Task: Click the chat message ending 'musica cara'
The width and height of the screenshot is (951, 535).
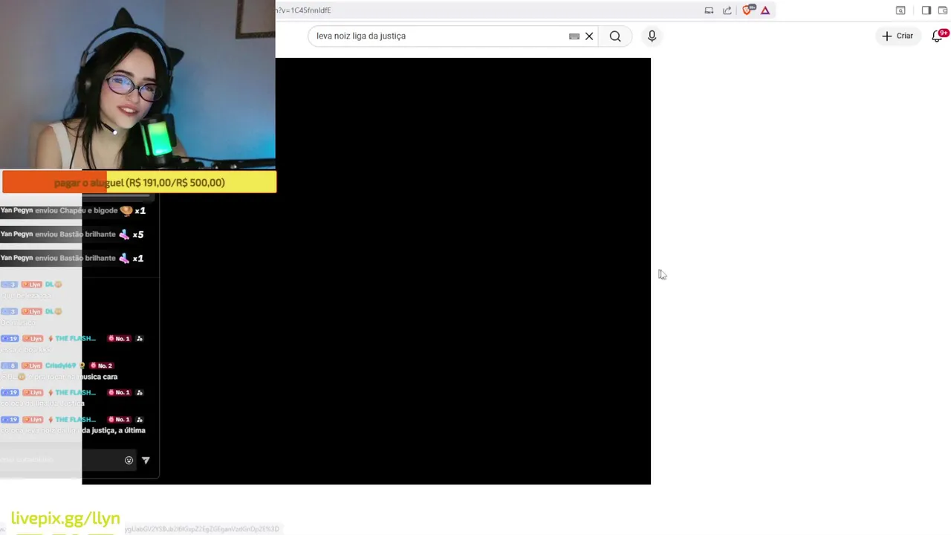Action: coord(59,377)
